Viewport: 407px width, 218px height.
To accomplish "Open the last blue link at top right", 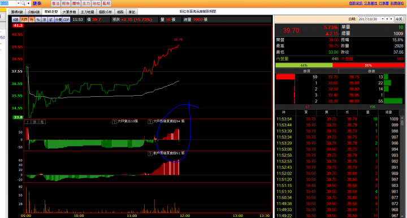I will click(x=397, y=3).
